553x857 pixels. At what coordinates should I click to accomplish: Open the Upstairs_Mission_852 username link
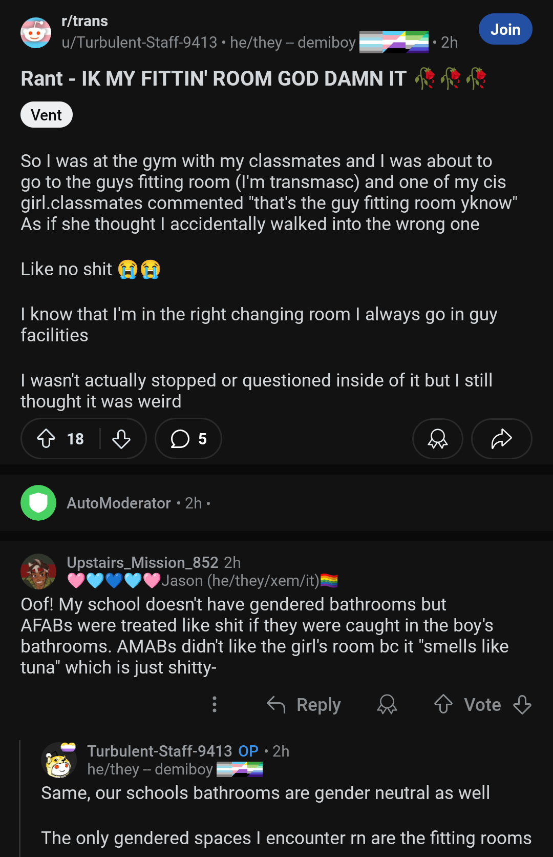click(142, 562)
